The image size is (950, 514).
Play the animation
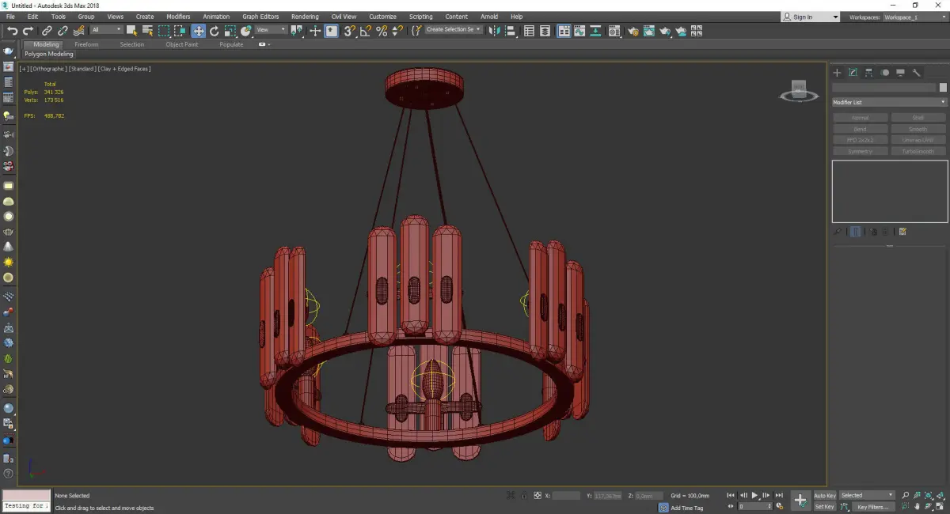click(754, 495)
